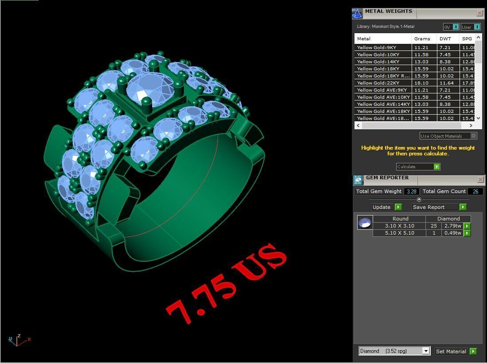The image size is (487, 363).
Task: Click the Round shape header cell
Action: 399,219
